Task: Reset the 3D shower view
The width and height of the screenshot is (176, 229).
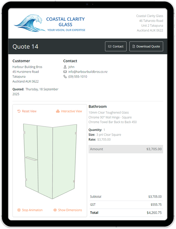Action: [x=27, y=111]
